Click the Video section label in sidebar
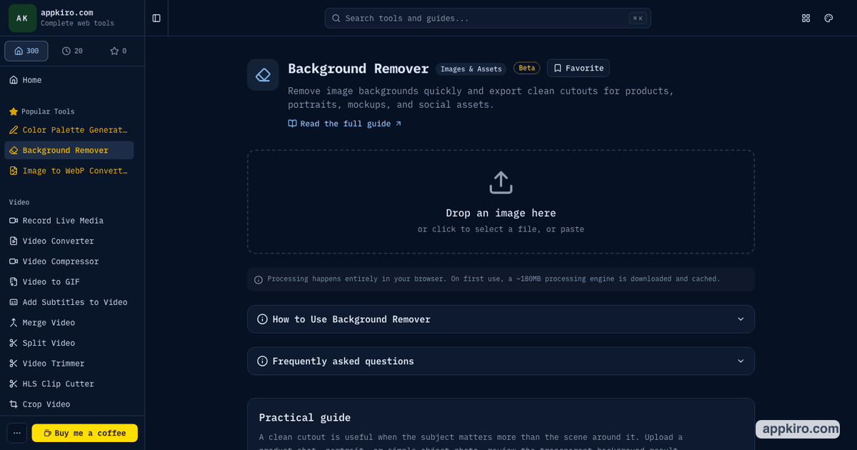Image resolution: width=857 pixels, height=450 pixels. coord(19,202)
